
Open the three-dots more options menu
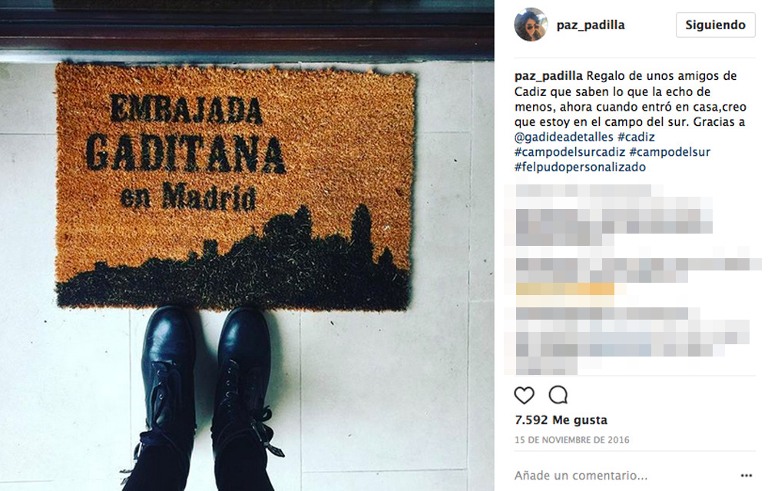[746, 476]
